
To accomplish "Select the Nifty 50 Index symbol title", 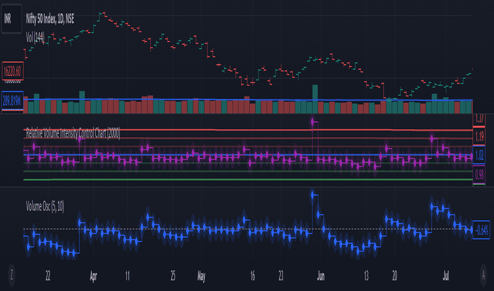I will pos(50,19).
